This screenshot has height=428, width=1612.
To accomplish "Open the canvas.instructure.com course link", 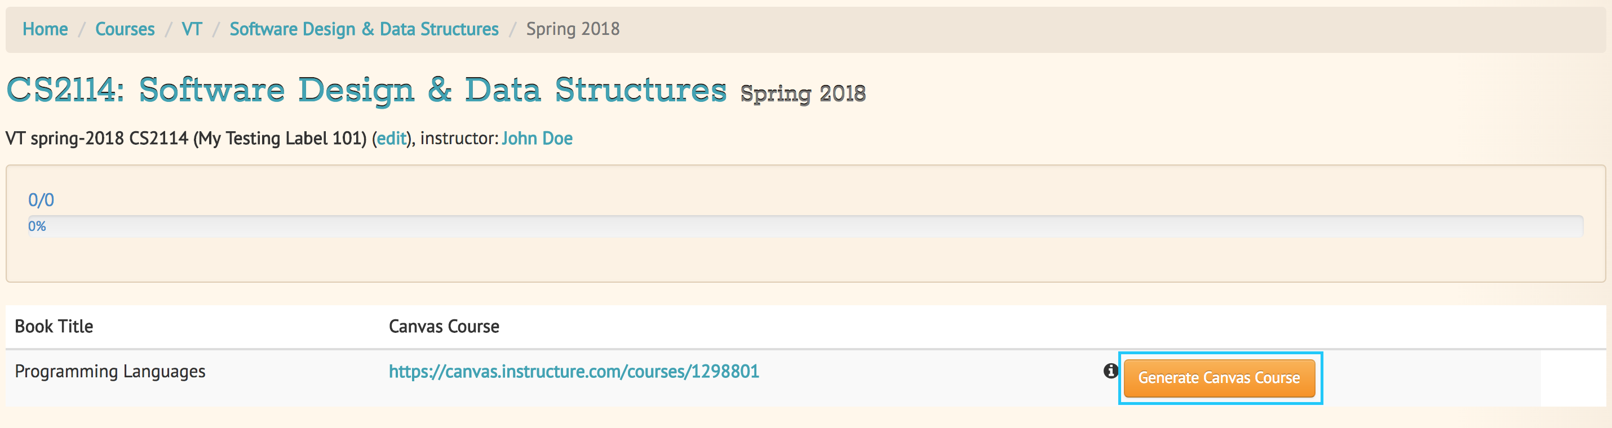I will pos(574,371).
